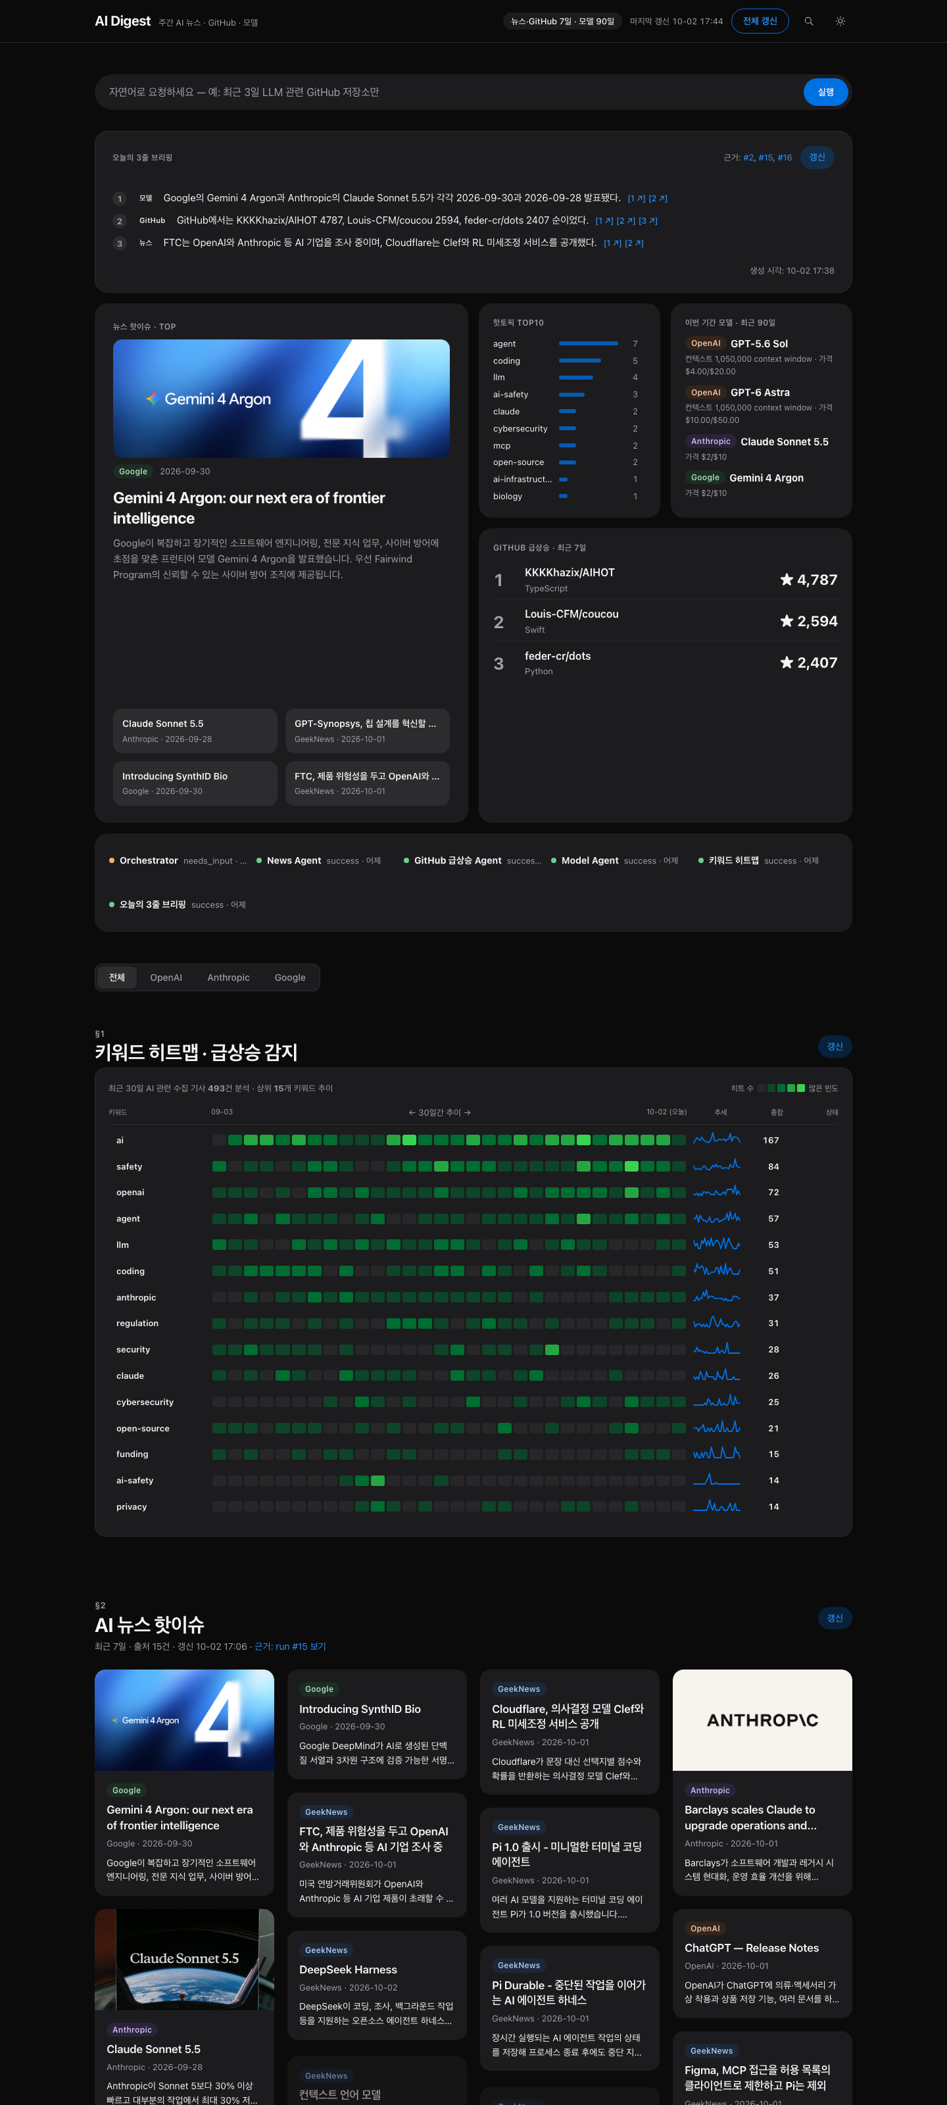The height and width of the screenshot is (2105, 947).
Task: Toggle the sun theme icon in header
Action: pos(840,21)
